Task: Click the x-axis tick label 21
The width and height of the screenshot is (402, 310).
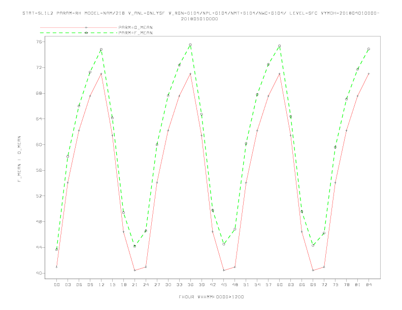Action: 135,285
